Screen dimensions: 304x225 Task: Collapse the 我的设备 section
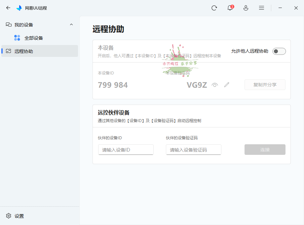point(71,24)
